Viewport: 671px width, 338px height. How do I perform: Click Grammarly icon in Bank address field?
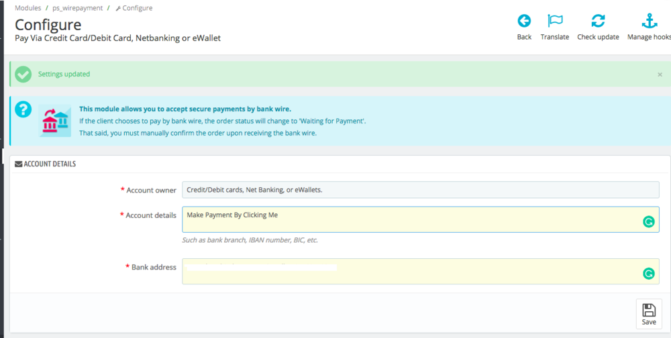(649, 274)
